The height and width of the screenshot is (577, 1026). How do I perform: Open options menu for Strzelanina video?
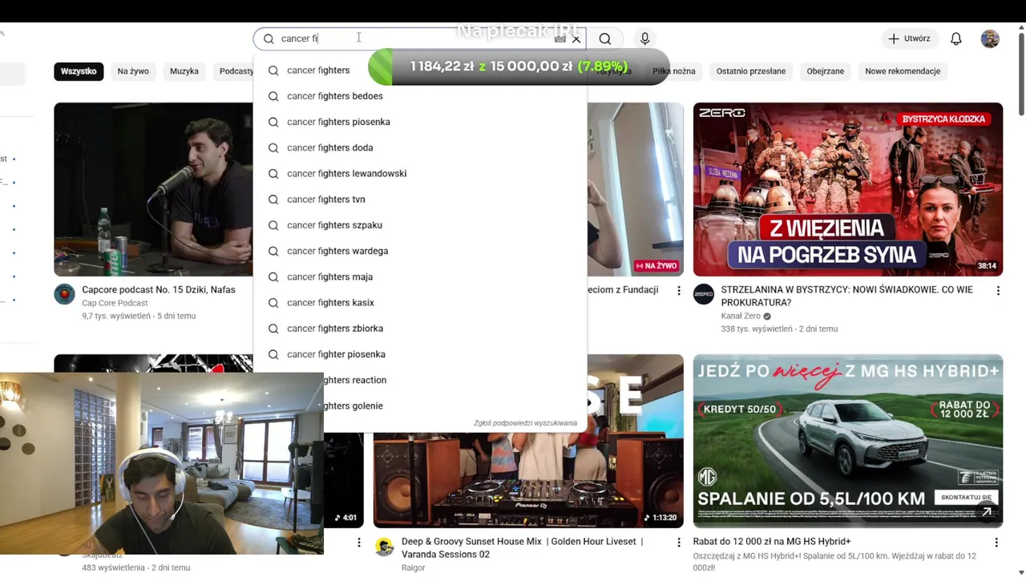(998, 291)
